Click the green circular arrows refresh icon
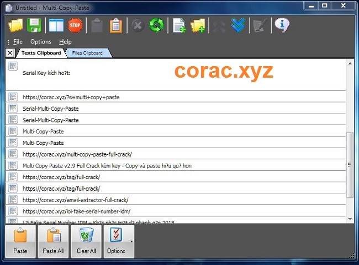 pos(157,25)
